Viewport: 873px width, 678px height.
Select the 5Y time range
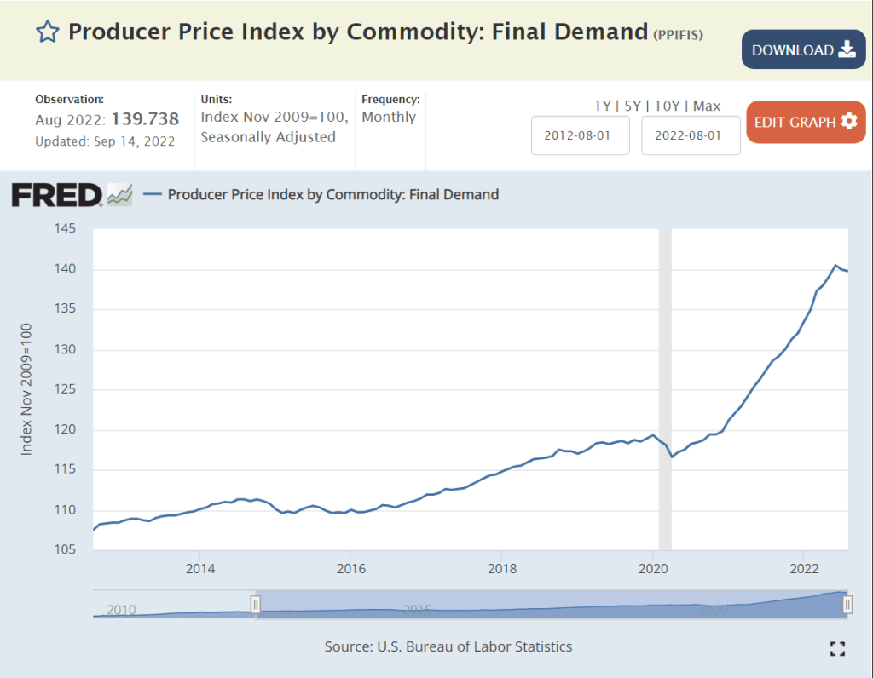(x=633, y=106)
